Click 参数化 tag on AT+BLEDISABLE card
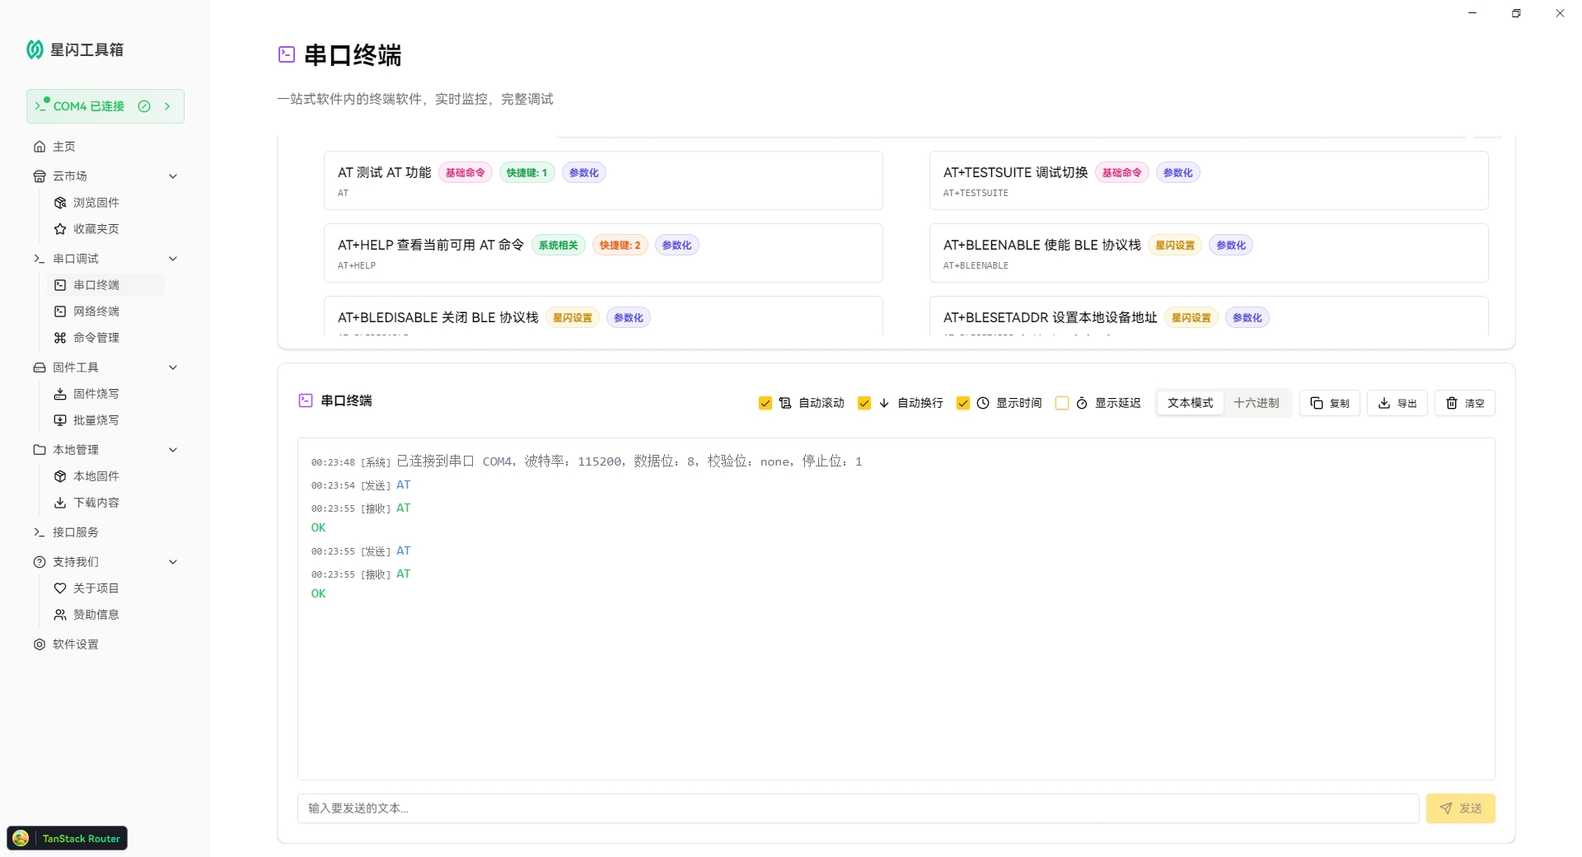Image resolution: width=1582 pixels, height=857 pixels. click(629, 318)
